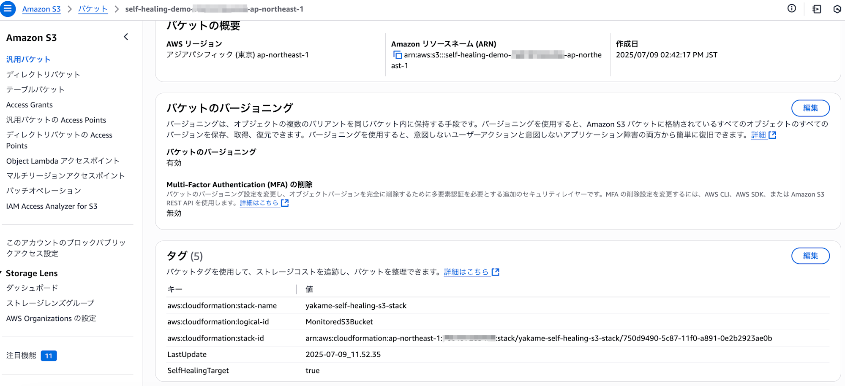Select the true tag value

313,371
